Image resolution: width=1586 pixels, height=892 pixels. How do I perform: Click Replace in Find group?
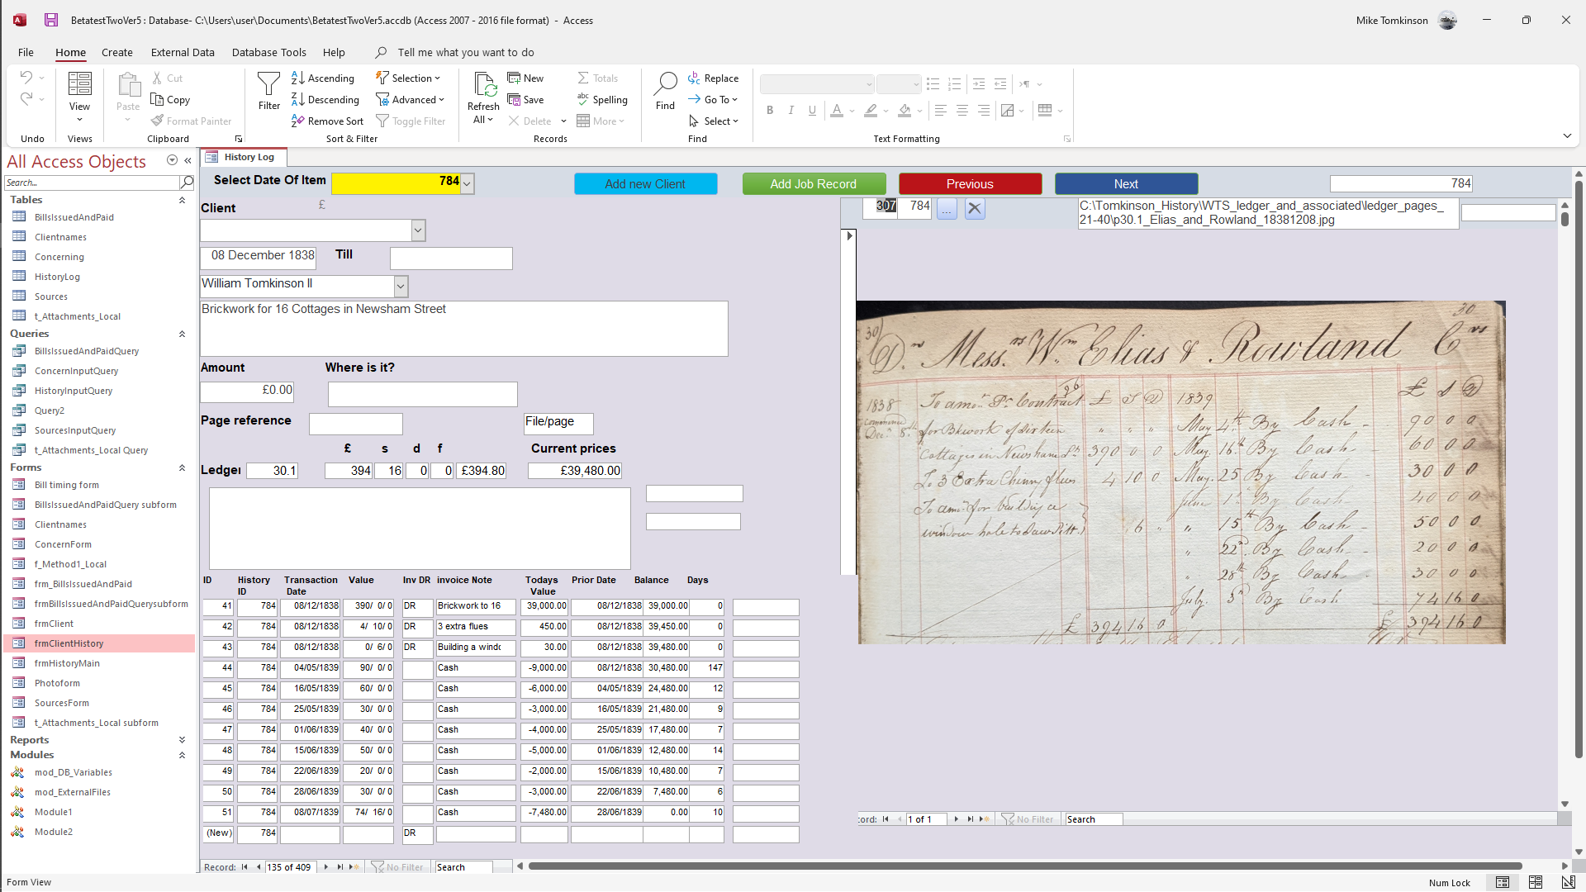[714, 78]
